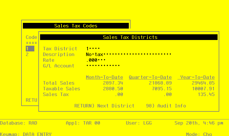The height and width of the screenshot is (136, 229).
Task: Click the Keymap: DATA ENTRY status entry
Action: click(26, 134)
